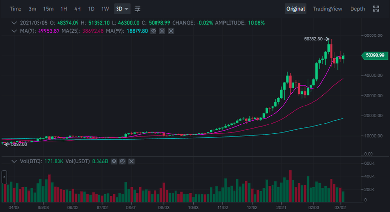Remove the MA indicator
This screenshot has height=212, width=390.
click(170, 31)
